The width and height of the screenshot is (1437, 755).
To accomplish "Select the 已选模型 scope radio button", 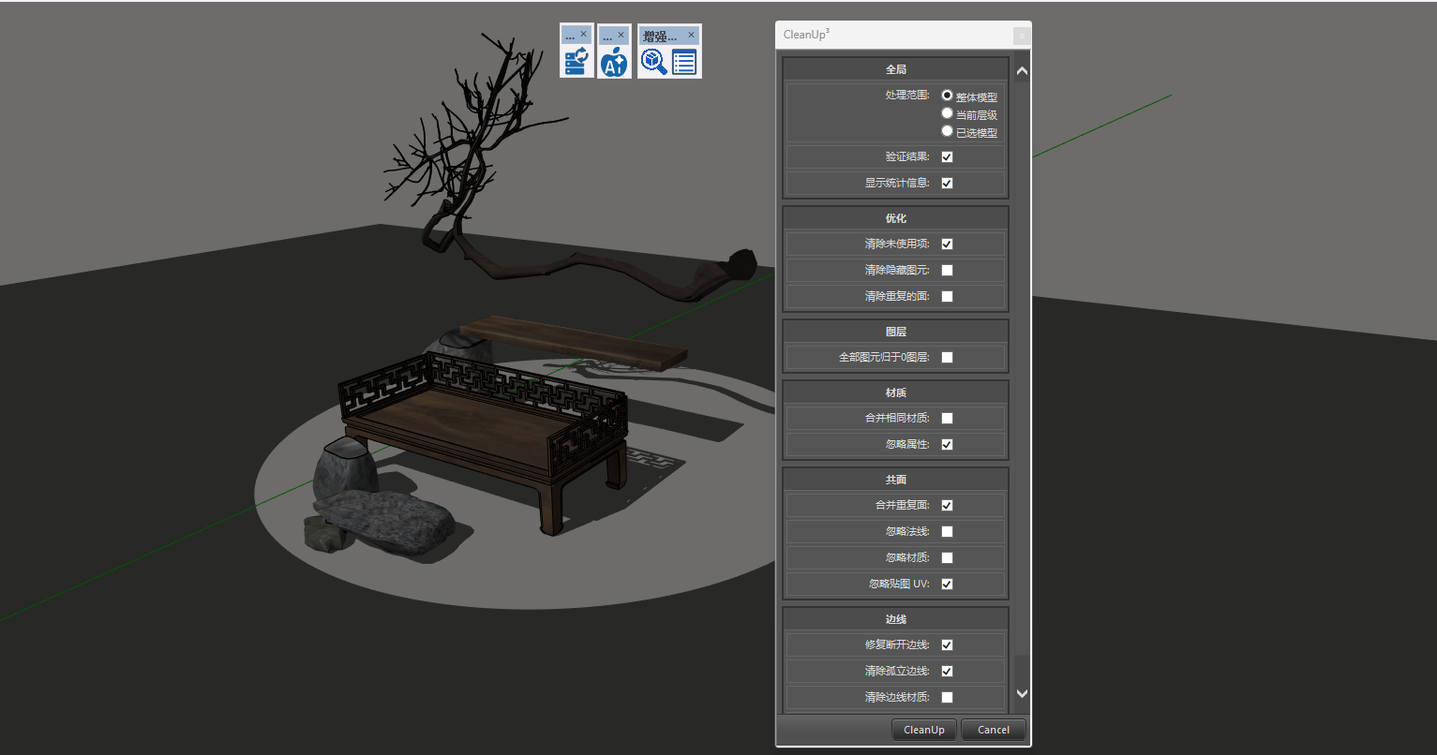I will [x=947, y=131].
